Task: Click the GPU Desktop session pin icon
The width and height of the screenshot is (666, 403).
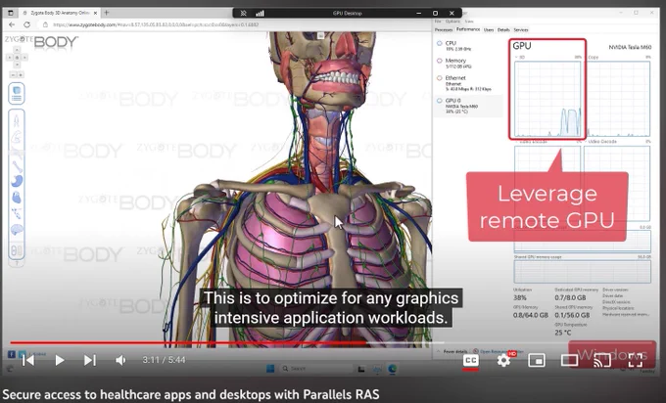Action: [x=243, y=13]
